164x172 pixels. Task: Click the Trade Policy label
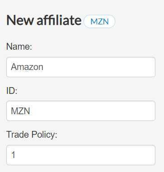pos(32,135)
